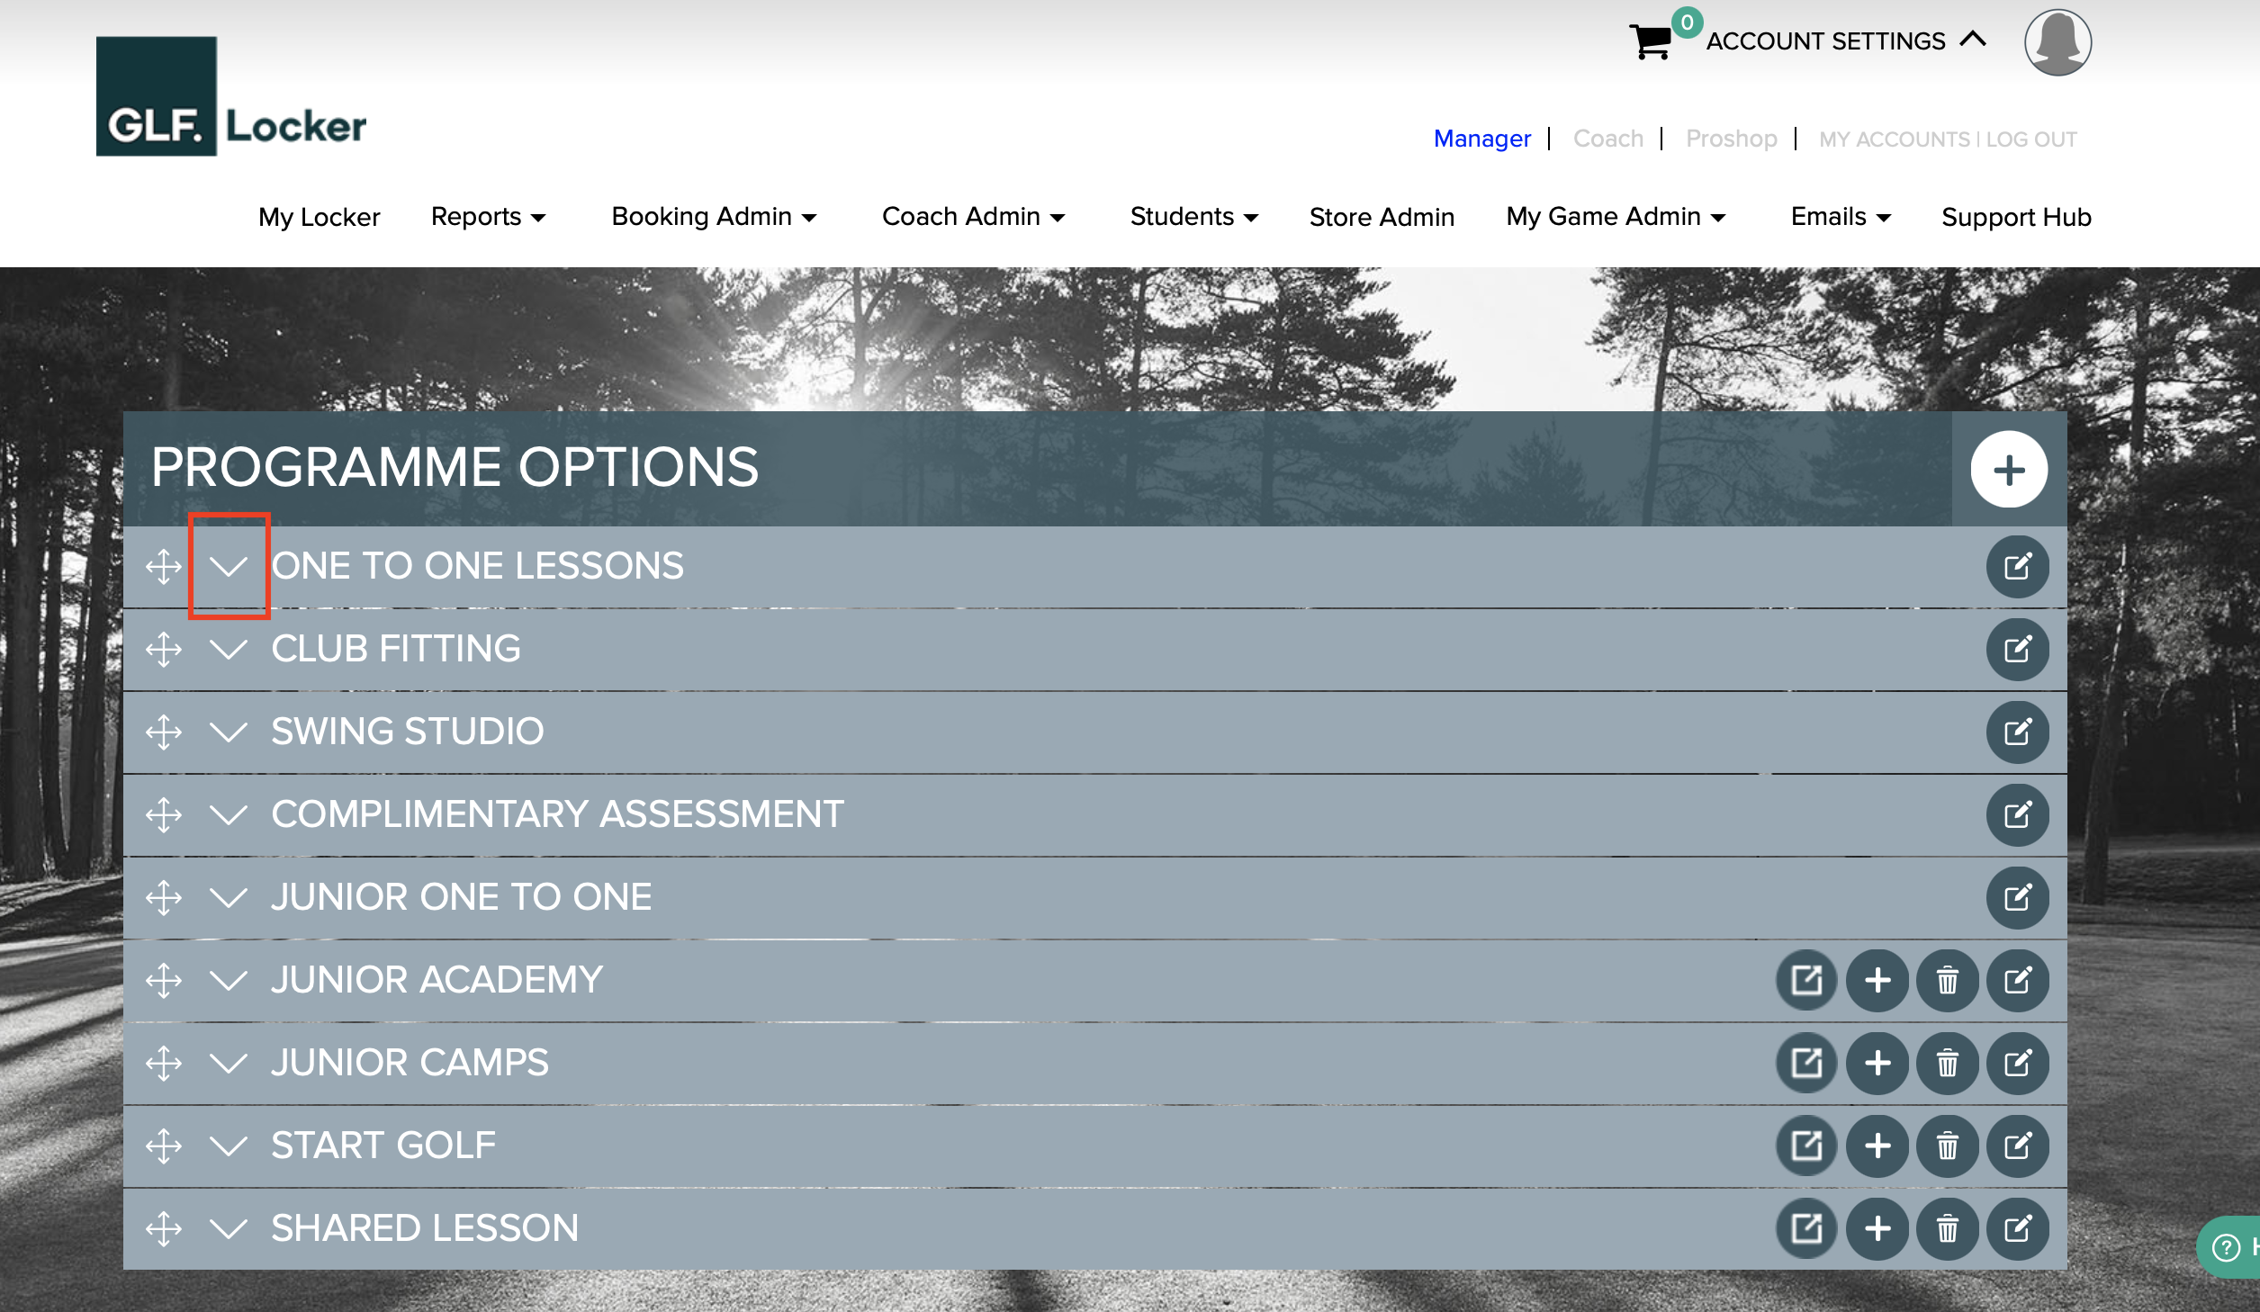The image size is (2260, 1312).
Task: Add item to Start Golf
Action: [x=1877, y=1146]
